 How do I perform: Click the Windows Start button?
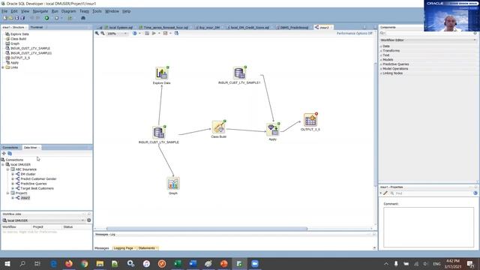[7, 263]
